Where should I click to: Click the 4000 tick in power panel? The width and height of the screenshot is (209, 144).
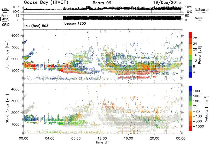coord(15,36)
